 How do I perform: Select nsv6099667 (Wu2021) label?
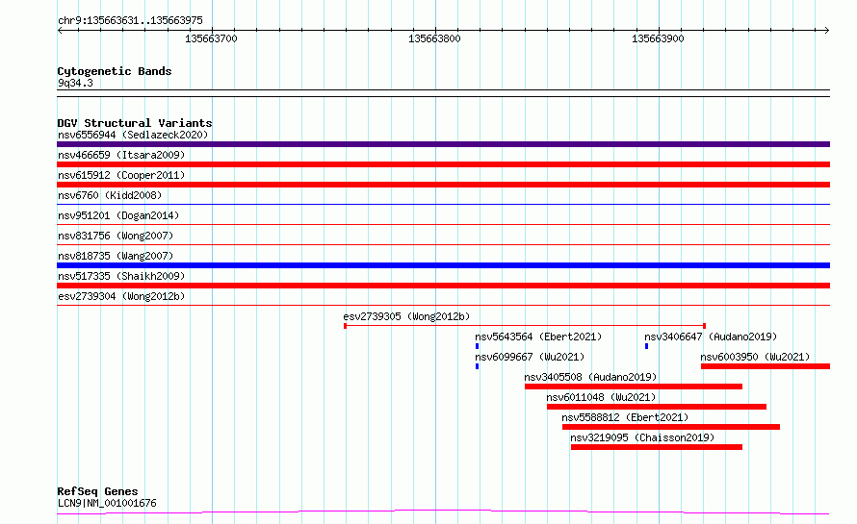pyautogui.click(x=530, y=357)
